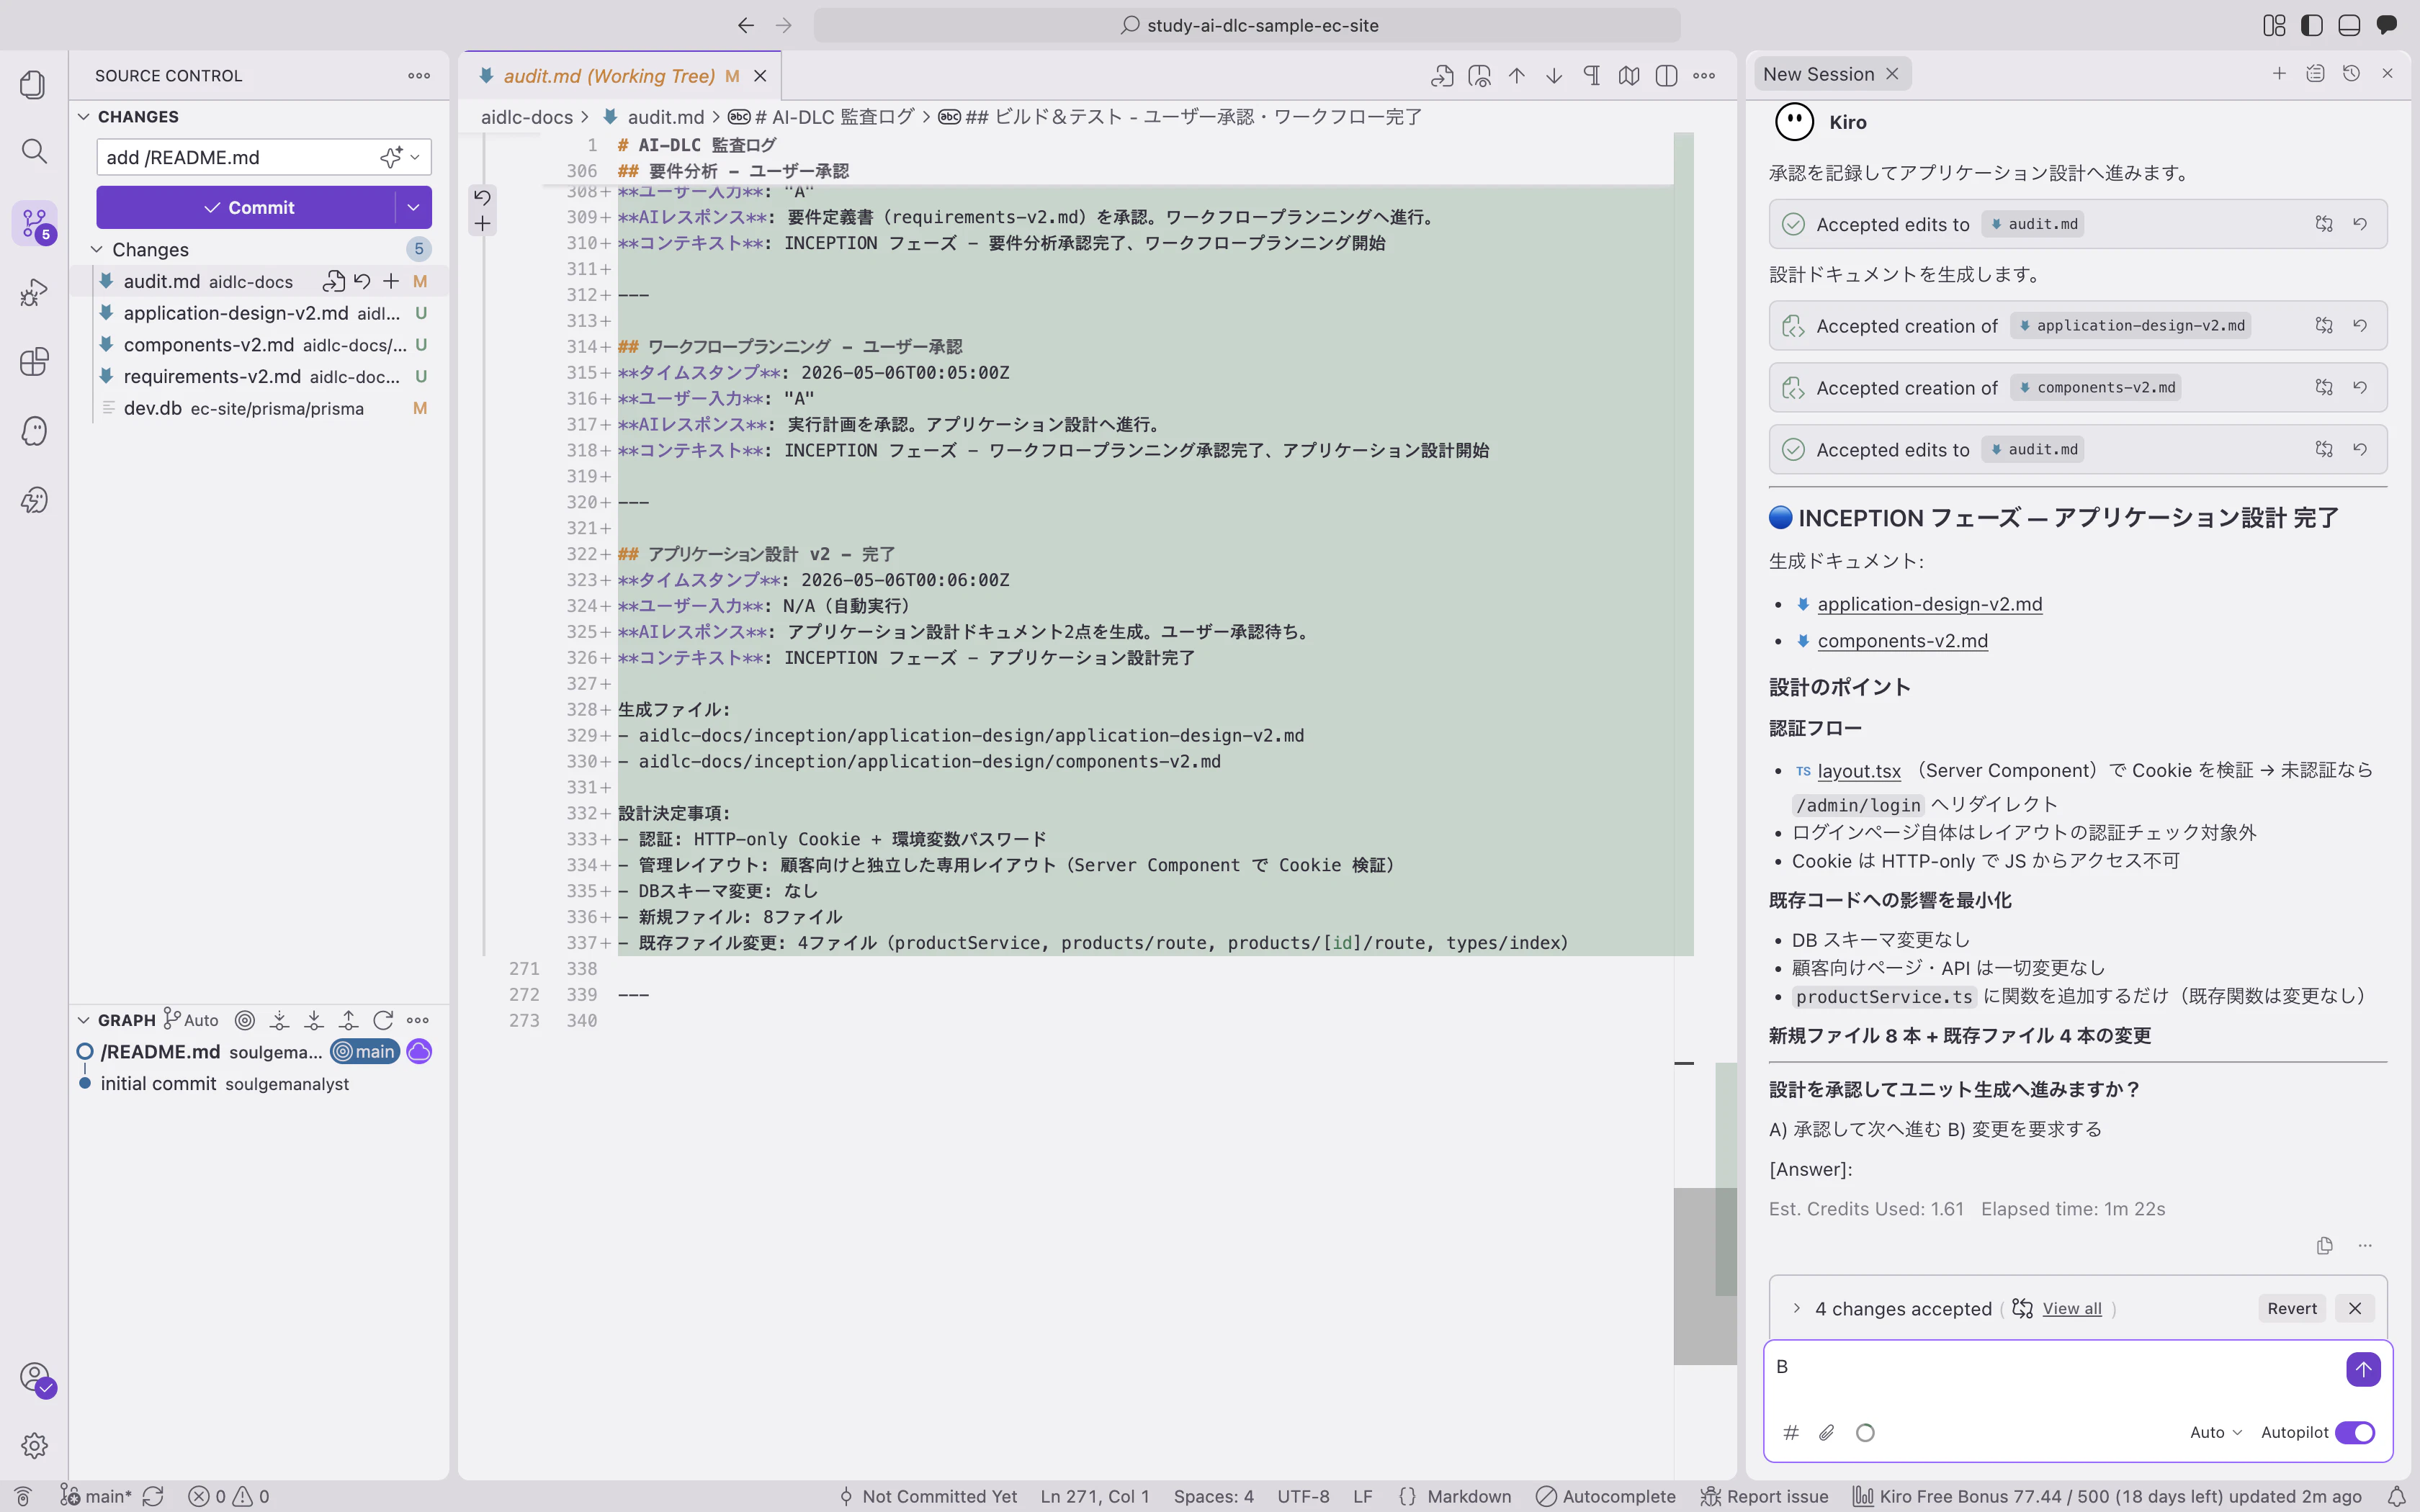The height and width of the screenshot is (1512, 2420).
Task: Click aidlc-docs breadcrumb item
Action: click(527, 117)
